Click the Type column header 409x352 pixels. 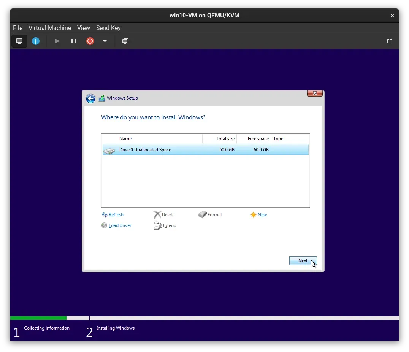290,139
